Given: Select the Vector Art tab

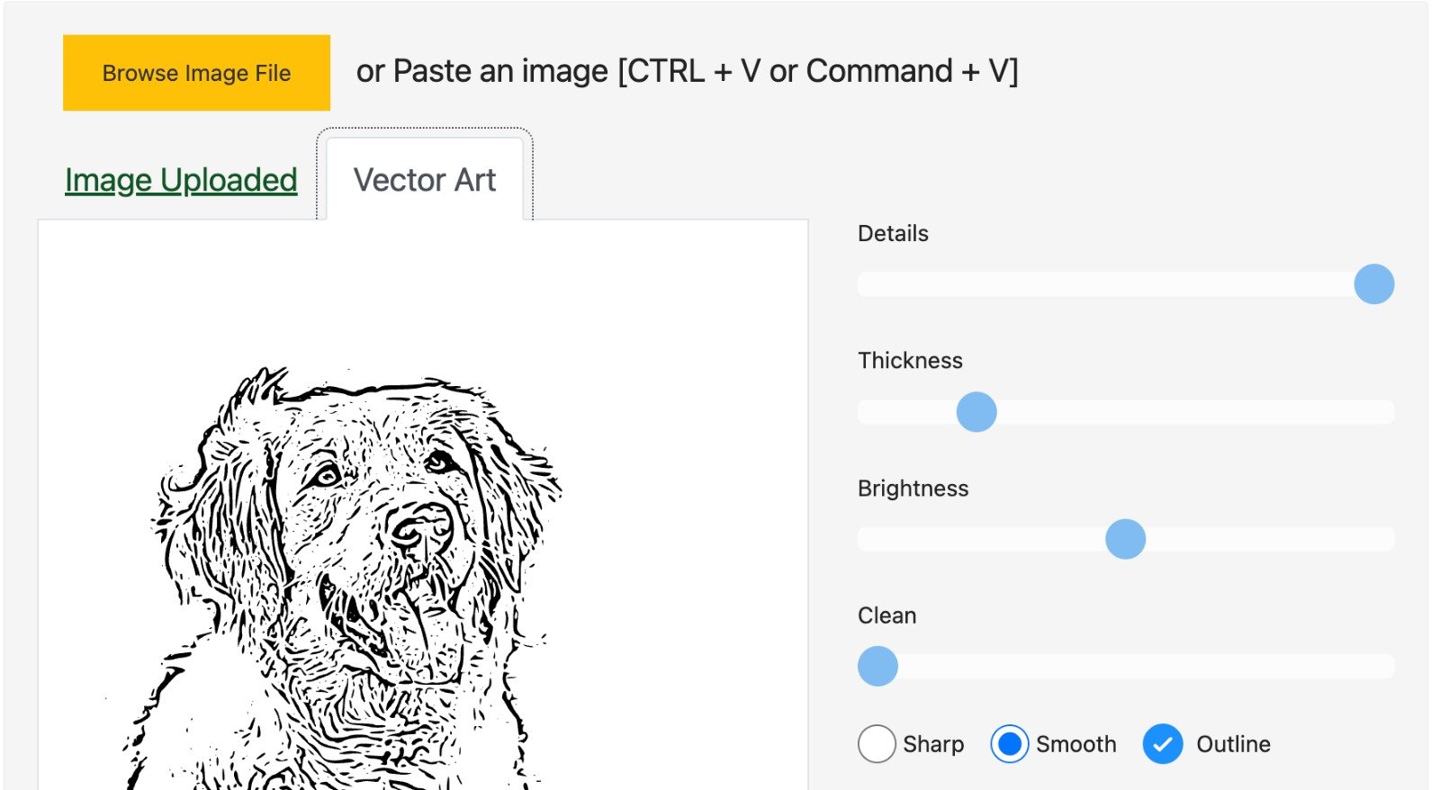Looking at the screenshot, I should click(x=425, y=179).
